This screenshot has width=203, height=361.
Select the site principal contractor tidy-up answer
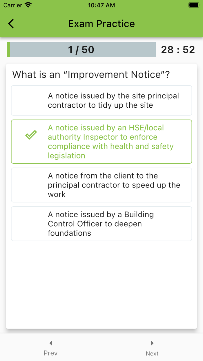pyautogui.click(x=101, y=100)
